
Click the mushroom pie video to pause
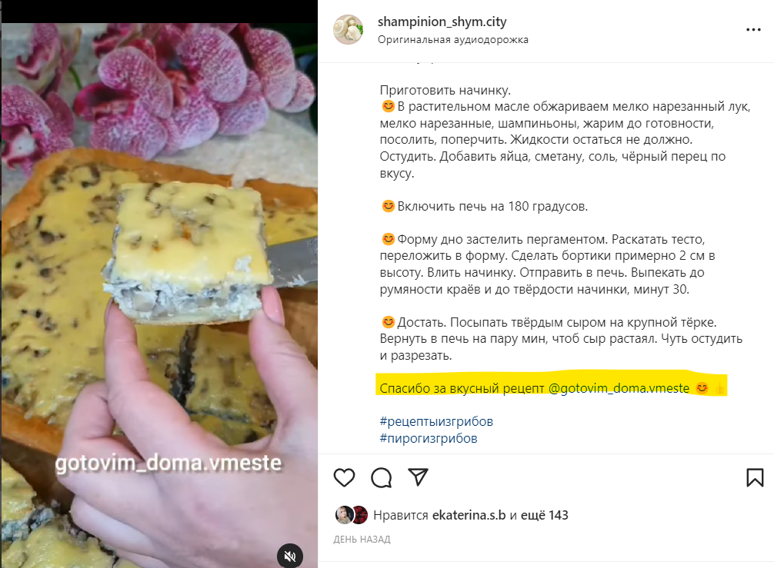click(159, 295)
